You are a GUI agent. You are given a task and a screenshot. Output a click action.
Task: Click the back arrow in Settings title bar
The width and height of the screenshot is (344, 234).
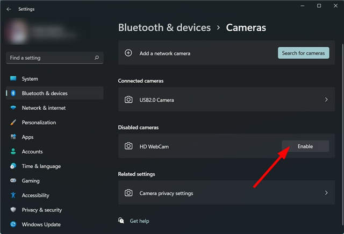pos(9,9)
